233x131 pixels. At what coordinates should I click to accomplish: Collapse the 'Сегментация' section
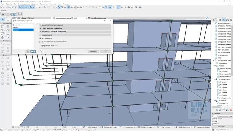point(40,35)
